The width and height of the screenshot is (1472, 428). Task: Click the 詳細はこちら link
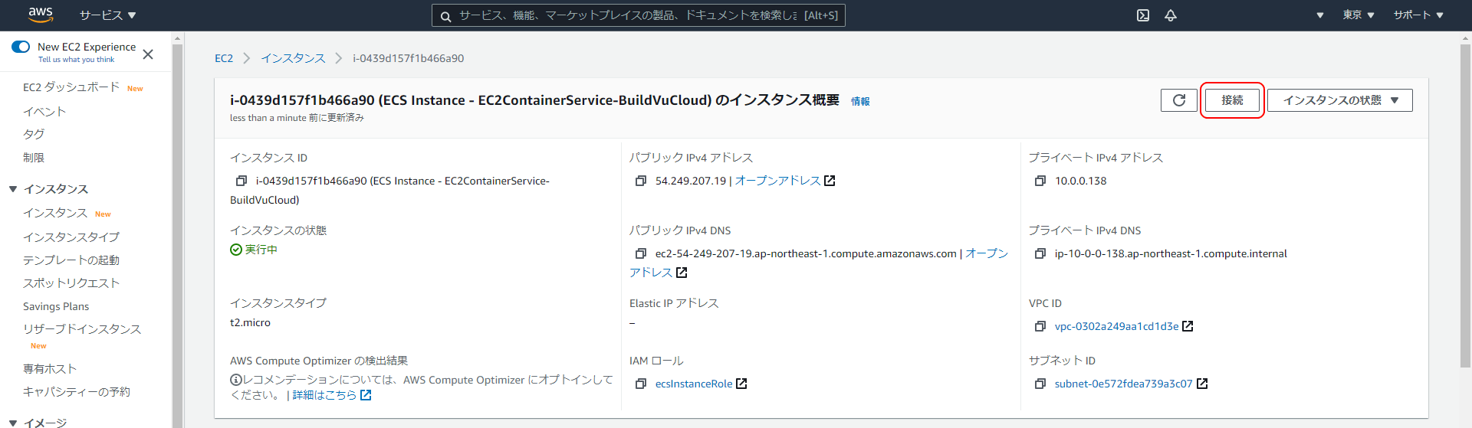[x=324, y=395]
